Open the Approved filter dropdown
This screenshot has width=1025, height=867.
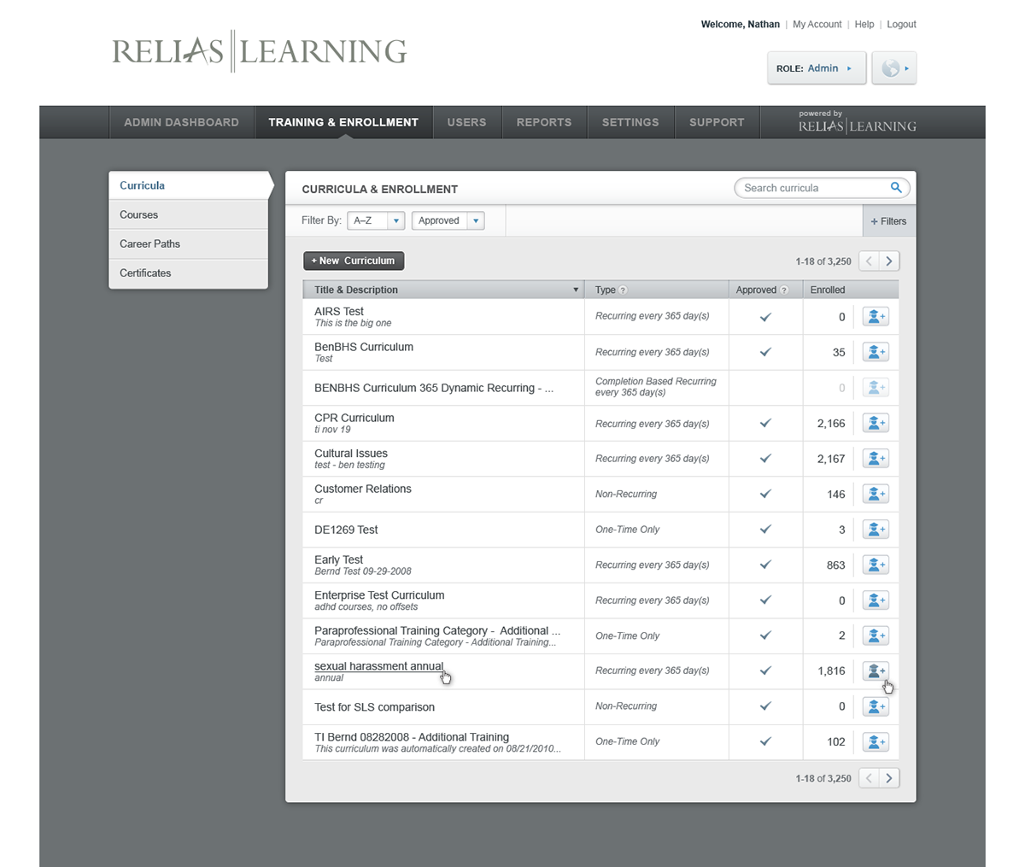(448, 220)
